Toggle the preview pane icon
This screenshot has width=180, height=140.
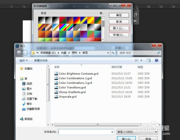coord(149,60)
